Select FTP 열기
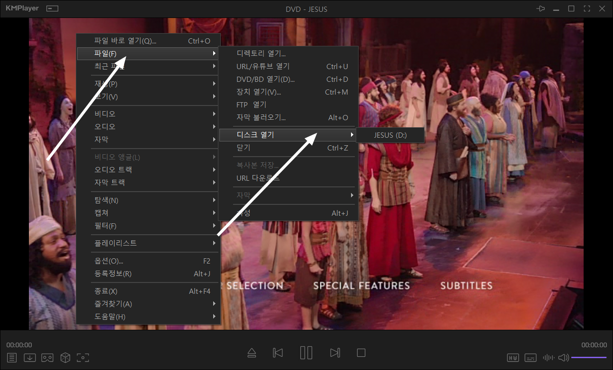The image size is (613, 370). (288, 105)
